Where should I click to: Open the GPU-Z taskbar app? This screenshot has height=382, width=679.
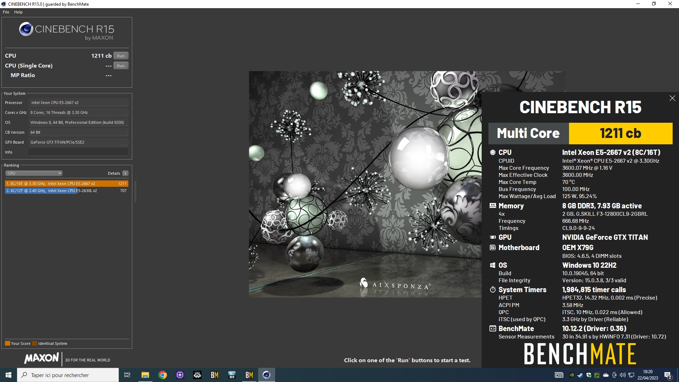click(x=197, y=375)
